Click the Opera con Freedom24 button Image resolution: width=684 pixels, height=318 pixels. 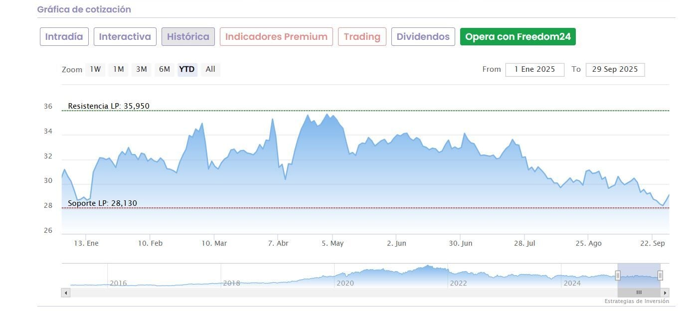pos(517,37)
